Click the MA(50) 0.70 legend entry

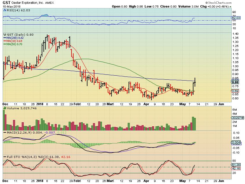(x=14, y=44)
